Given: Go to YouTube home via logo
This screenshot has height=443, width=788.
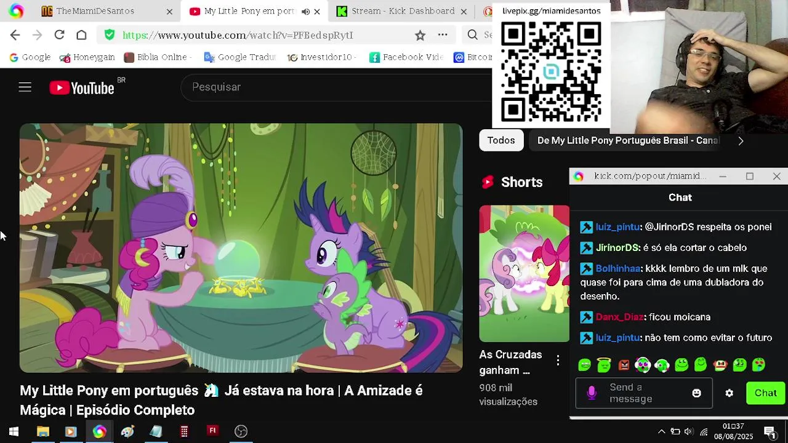Looking at the screenshot, I should [x=82, y=88].
